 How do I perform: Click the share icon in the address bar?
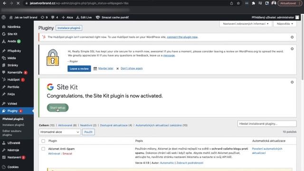tap(231, 3)
